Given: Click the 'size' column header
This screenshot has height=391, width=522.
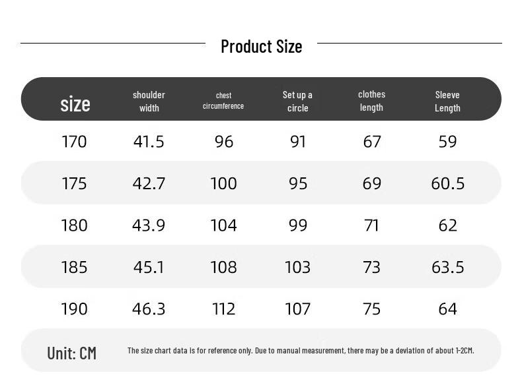Looking at the screenshot, I should [x=75, y=104].
